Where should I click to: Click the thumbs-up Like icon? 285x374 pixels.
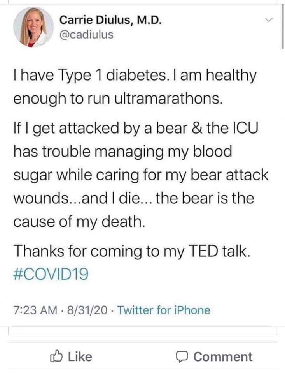pos(57,356)
